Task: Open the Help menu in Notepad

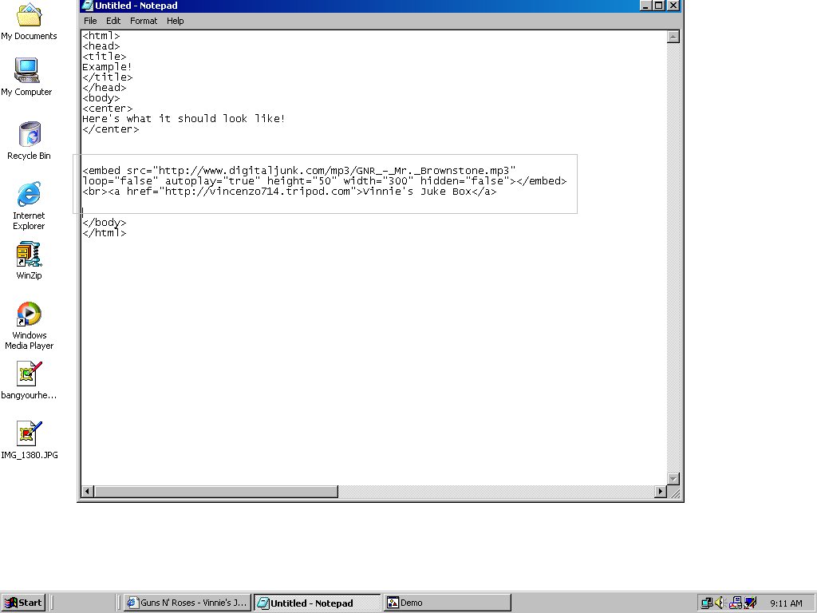Action: tap(175, 21)
